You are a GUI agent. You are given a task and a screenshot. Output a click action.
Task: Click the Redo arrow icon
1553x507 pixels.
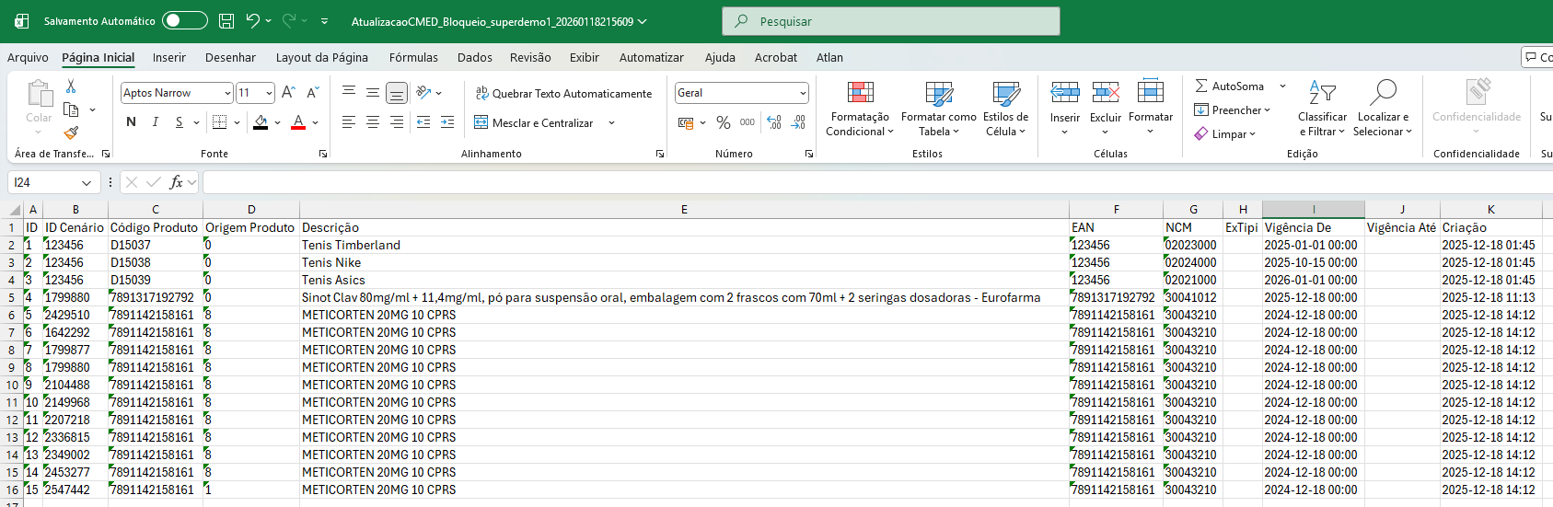289,20
